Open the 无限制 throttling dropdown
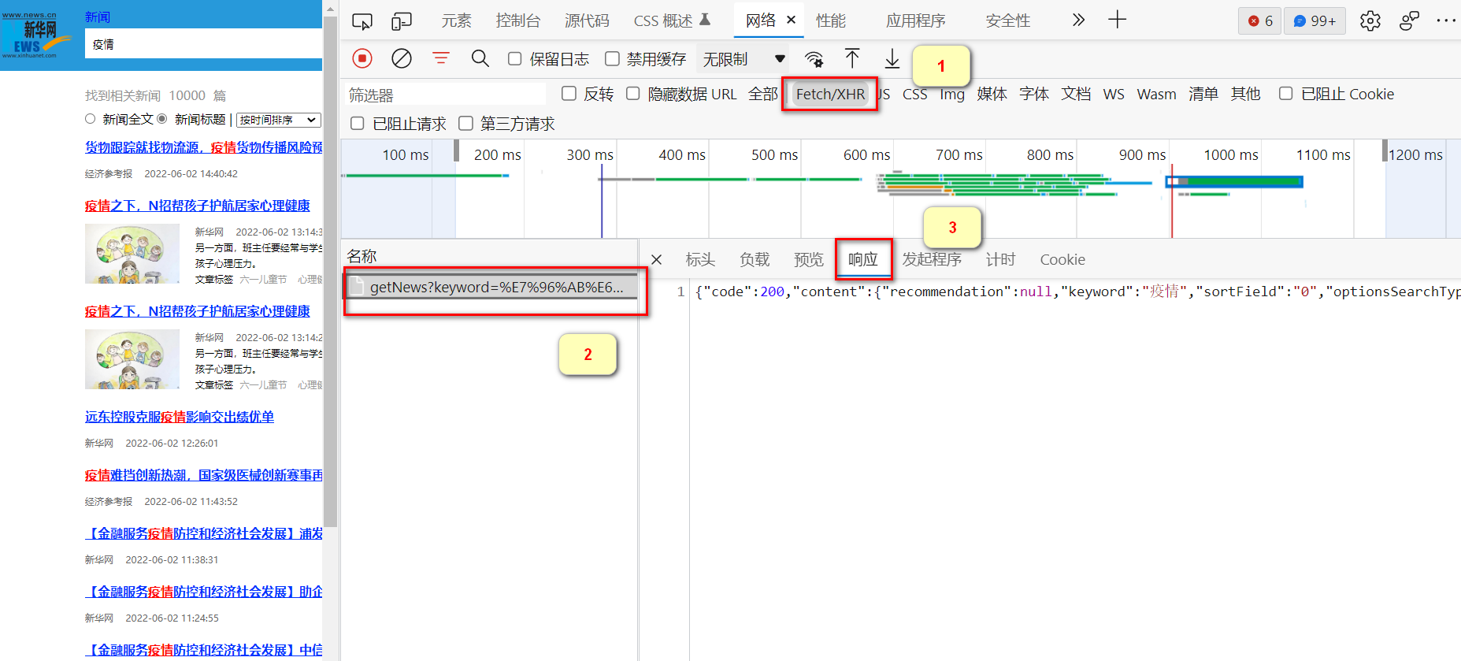The image size is (1461, 661). [743, 59]
